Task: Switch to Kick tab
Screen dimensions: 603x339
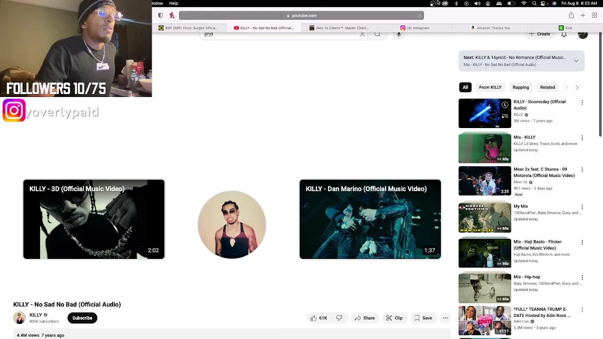Action: point(565,28)
